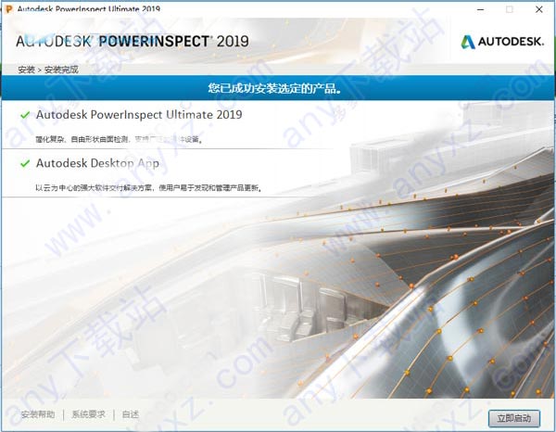Click the 安装 > 安装完成 breadcrumb text
This screenshot has width=556, height=432.
pyautogui.click(x=48, y=70)
